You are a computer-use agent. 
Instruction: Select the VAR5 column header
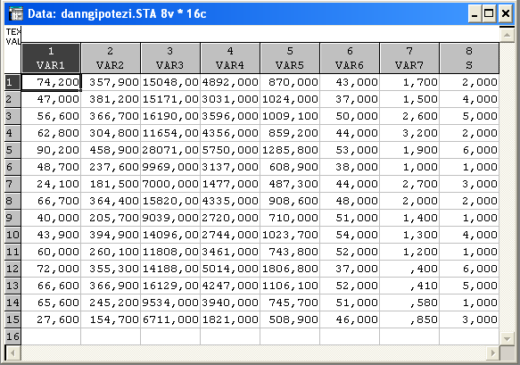[290, 58]
